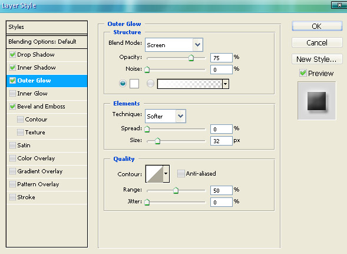Open the Contour curve picker thumbnail
The image size is (347, 254).
(154, 174)
